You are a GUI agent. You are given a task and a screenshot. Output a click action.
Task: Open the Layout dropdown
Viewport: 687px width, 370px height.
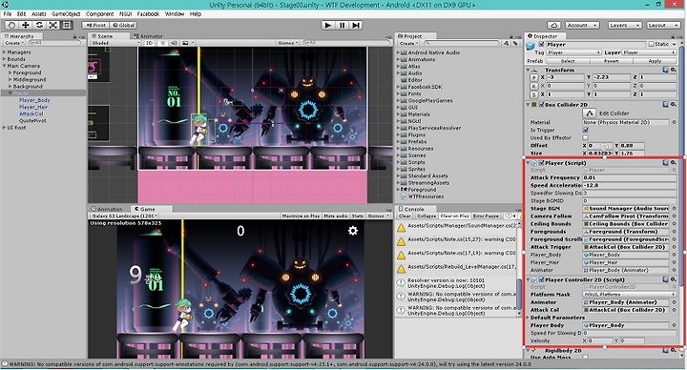click(x=663, y=26)
